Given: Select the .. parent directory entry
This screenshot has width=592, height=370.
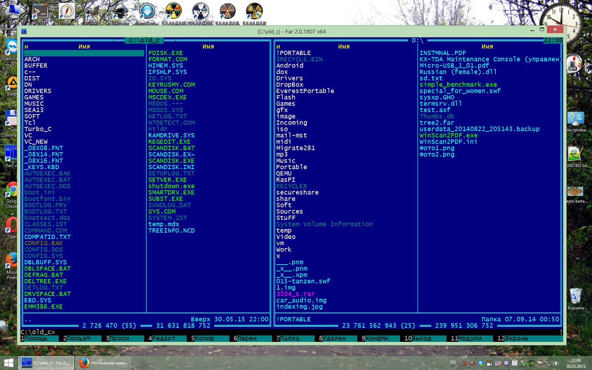Looking at the screenshot, I should tap(84, 53).
